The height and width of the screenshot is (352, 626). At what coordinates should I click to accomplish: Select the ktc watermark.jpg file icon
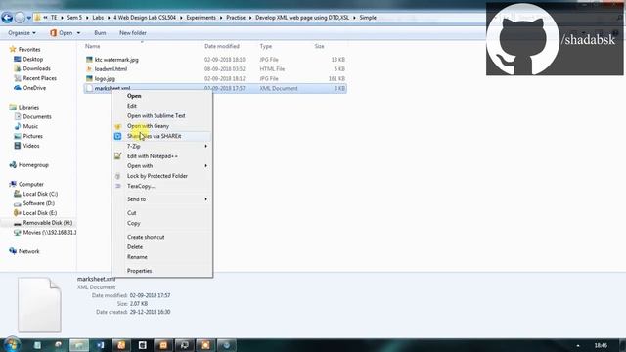point(89,60)
